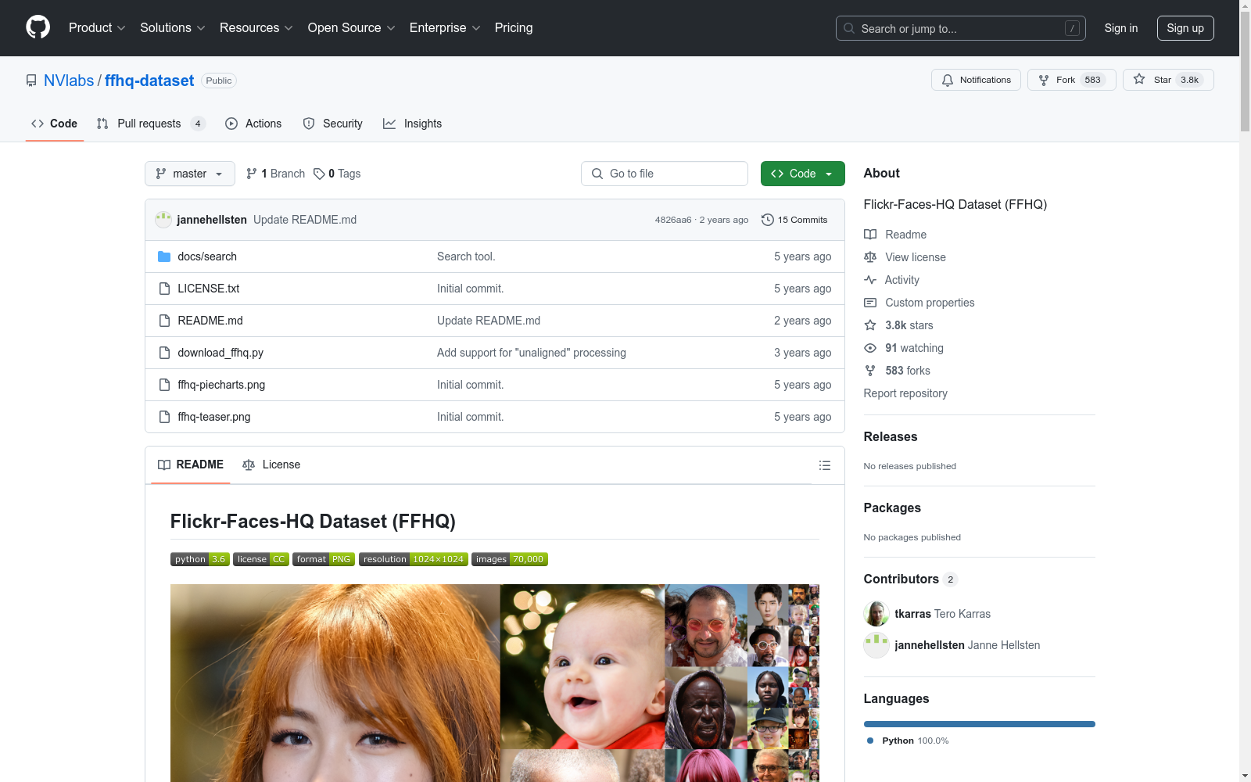Screen dimensions: 1251x782
Task: Click the book icon next to Readme
Action: (870, 235)
